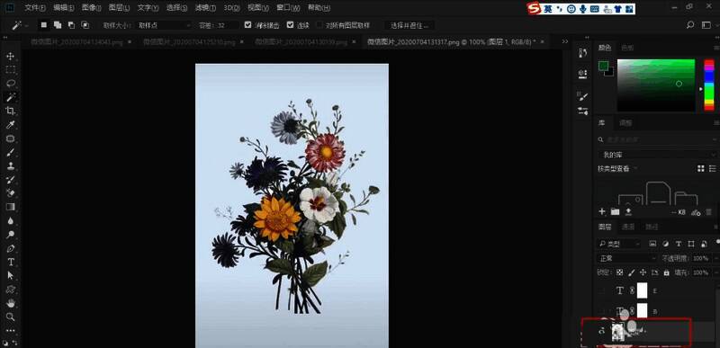Open the search magnifier at top right
720x348 pixels.
coord(690,25)
